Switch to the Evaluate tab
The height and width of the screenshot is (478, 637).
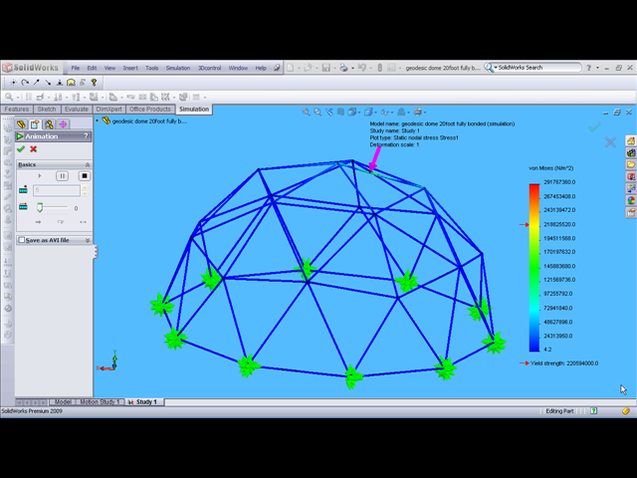76,110
